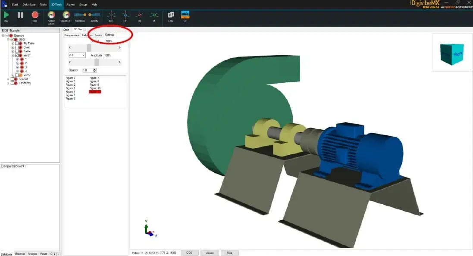This screenshot has width=473, height=256.
Task: Click right arrow of speed slider
Action: [119, 48]
